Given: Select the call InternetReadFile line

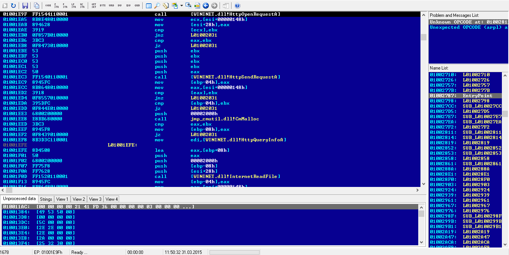Looking at the screenshot, I should click(210, 176).
